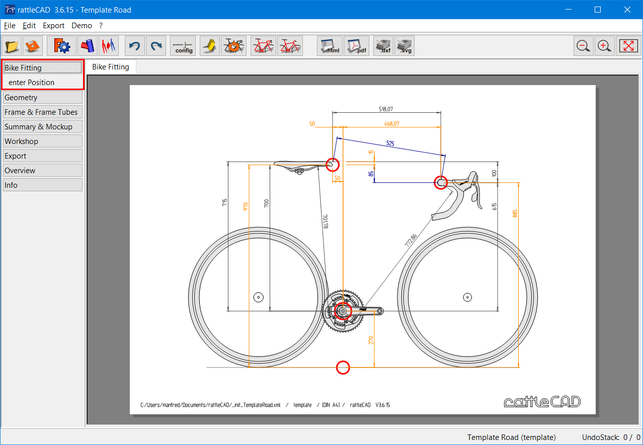643x445 pixels.
Task: Export drawing as .pdf
Action: pos(356,46)
